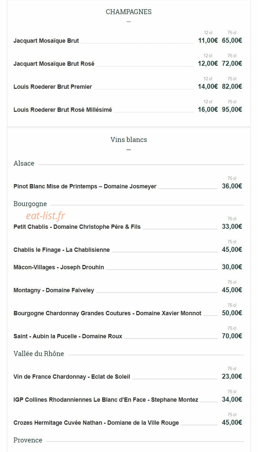Viewport: 258px width, 452px height.
Task: Select the Bourgogne region label
Action: click(x=30, y=204)
